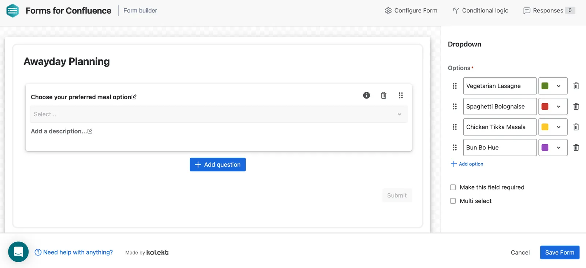The width and height of the screenshot is (586, 268).
Task: Delete the Spaghetti Bolognaise option
Action: click(576, 107)
